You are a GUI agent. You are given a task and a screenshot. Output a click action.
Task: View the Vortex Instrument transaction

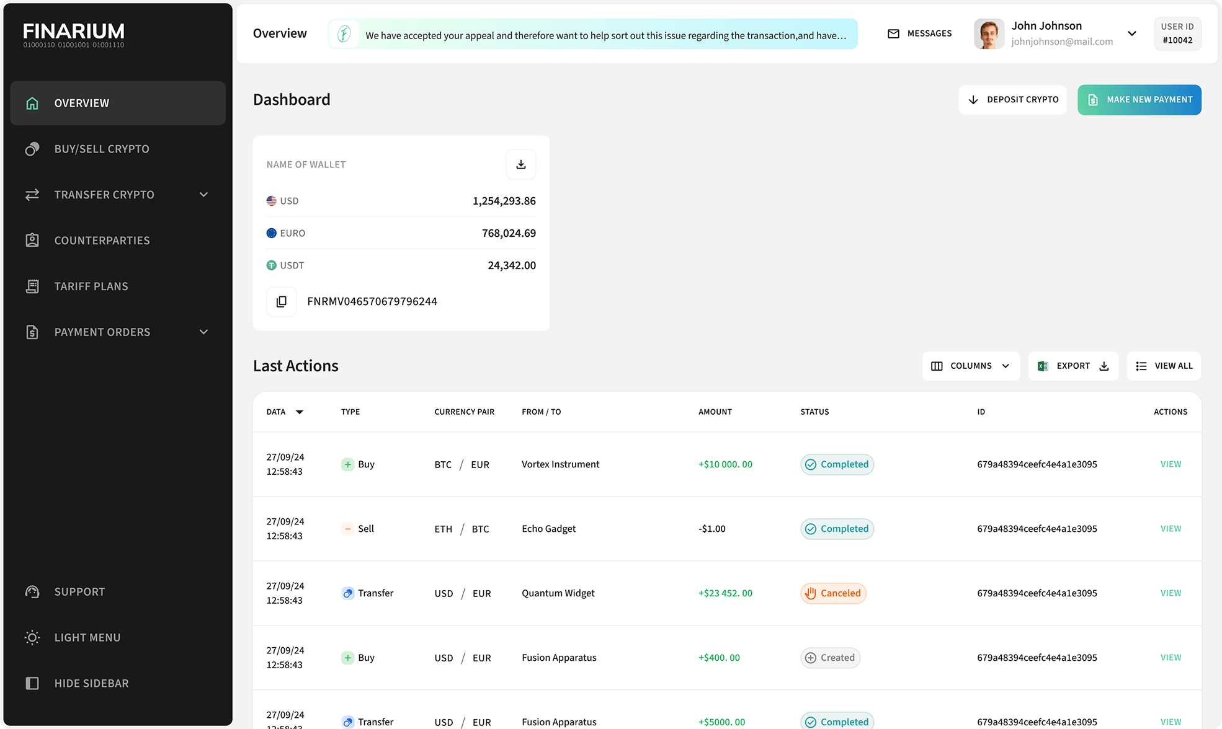(x=1171, y=464)
